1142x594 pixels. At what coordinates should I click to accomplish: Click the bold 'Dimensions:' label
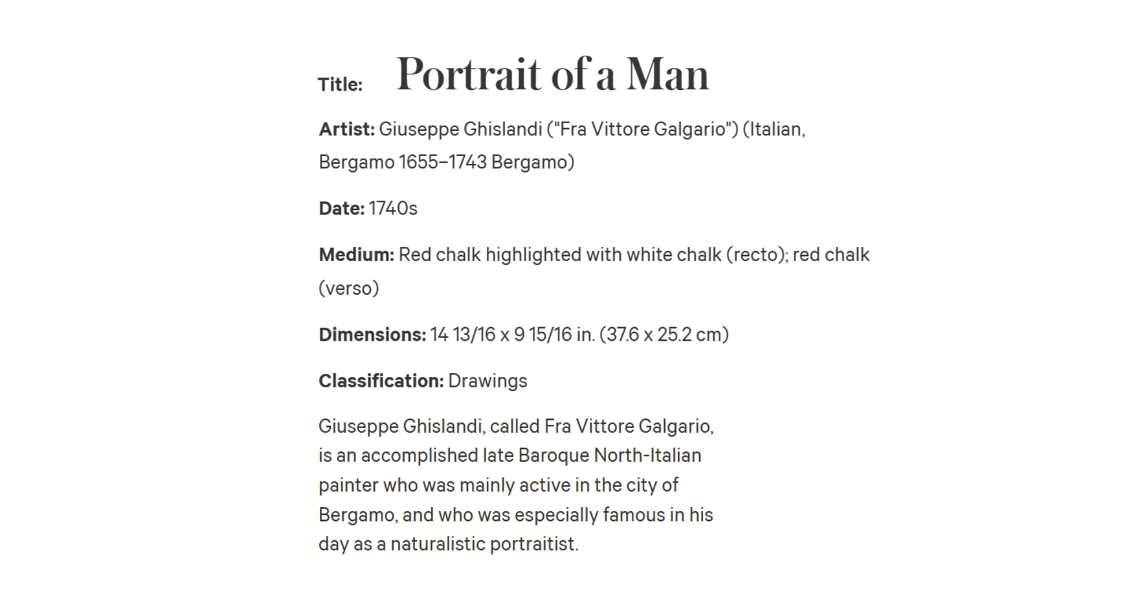(372, 334)
